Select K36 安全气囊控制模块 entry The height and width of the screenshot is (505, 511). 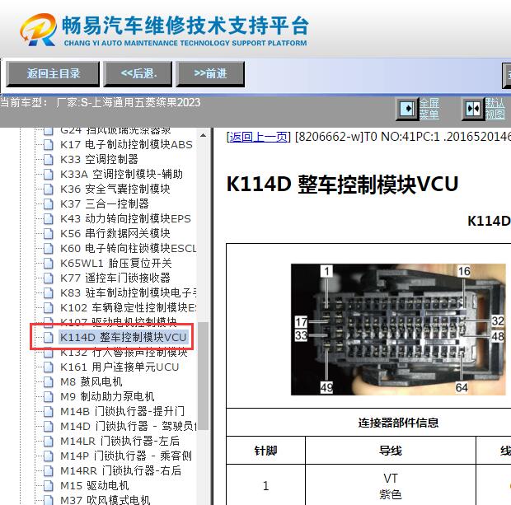pyautogui.click(x=115, y=189)
